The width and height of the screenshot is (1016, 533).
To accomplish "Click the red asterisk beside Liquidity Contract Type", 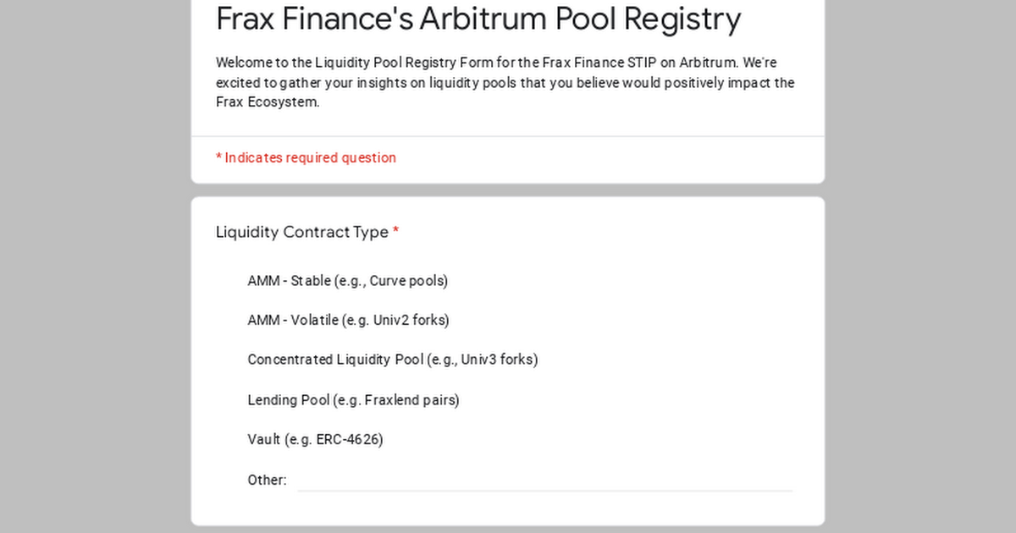I will coord(395,231).
